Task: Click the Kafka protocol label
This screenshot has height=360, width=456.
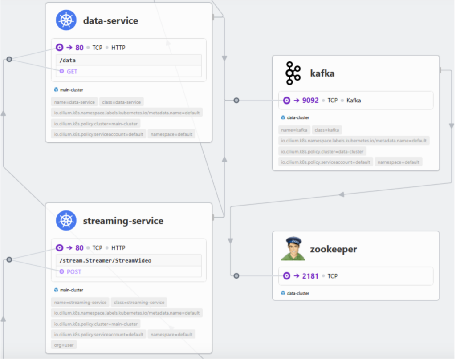Action: click(354, 101)
